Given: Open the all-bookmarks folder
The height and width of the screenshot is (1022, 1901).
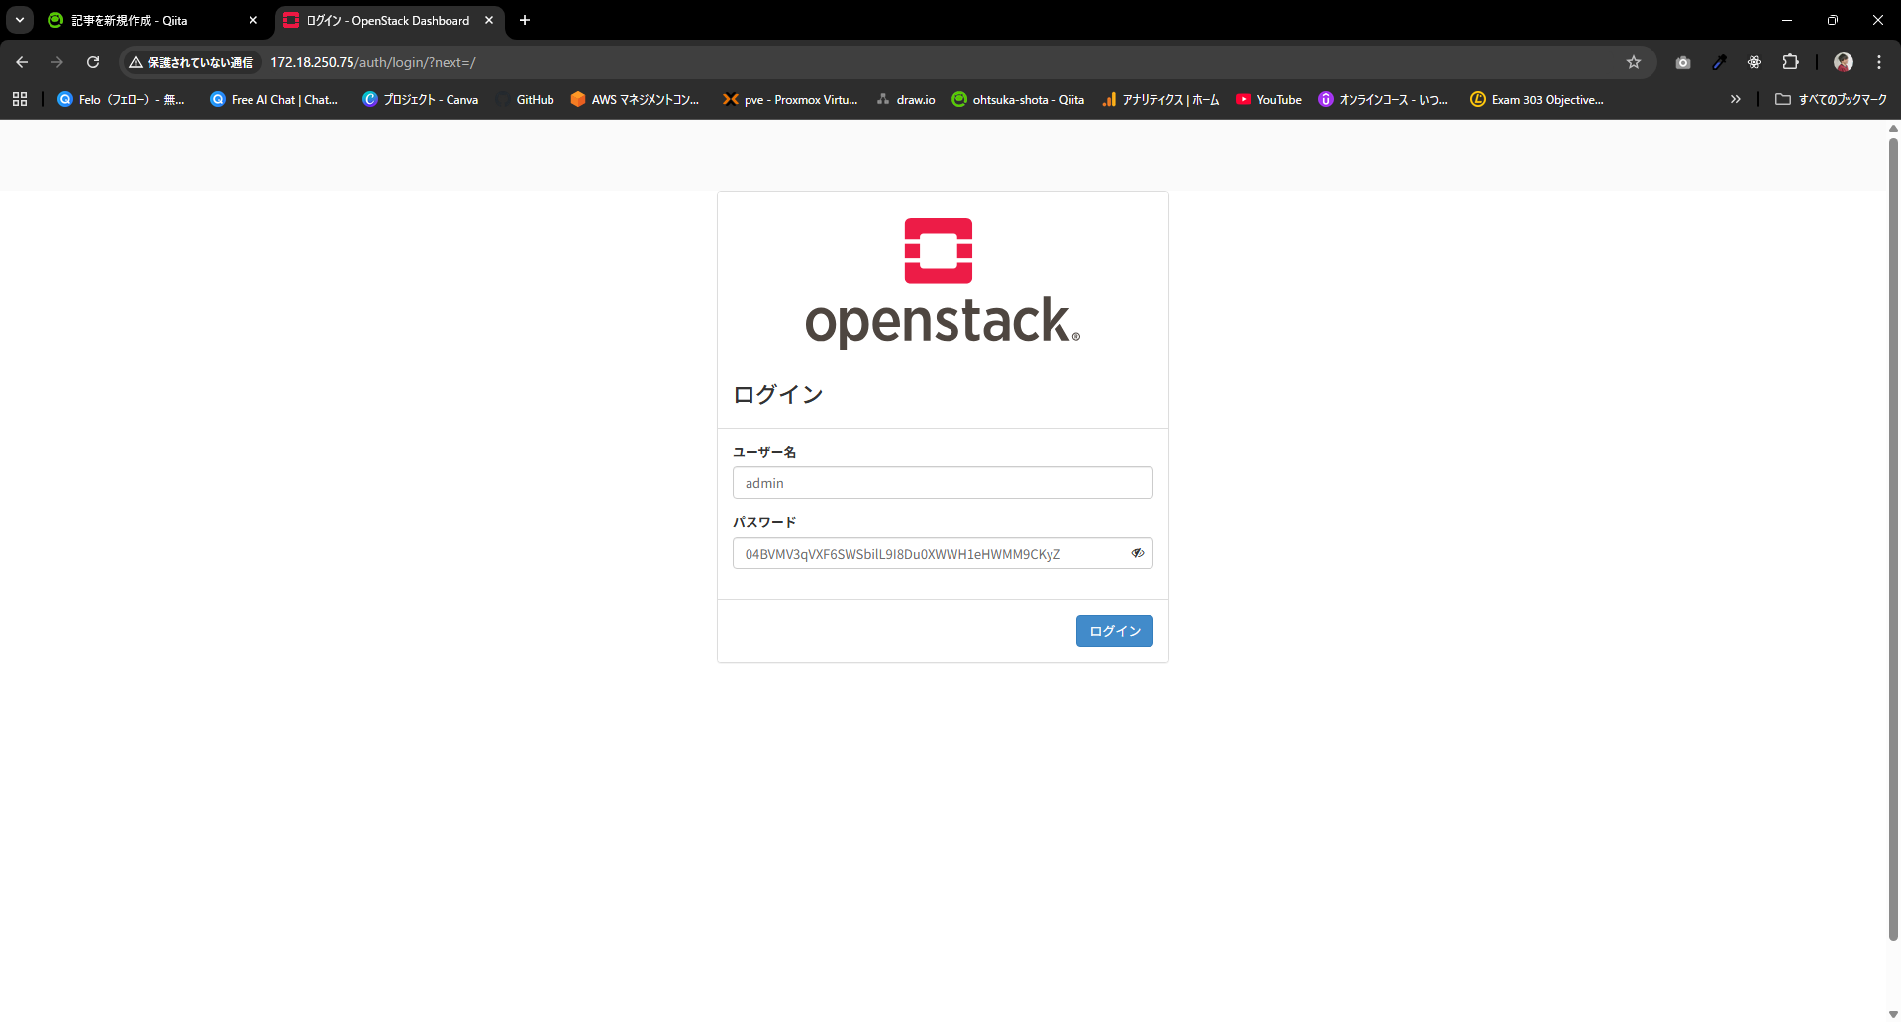Looking at the screenshot, I should pos(1831,99).
